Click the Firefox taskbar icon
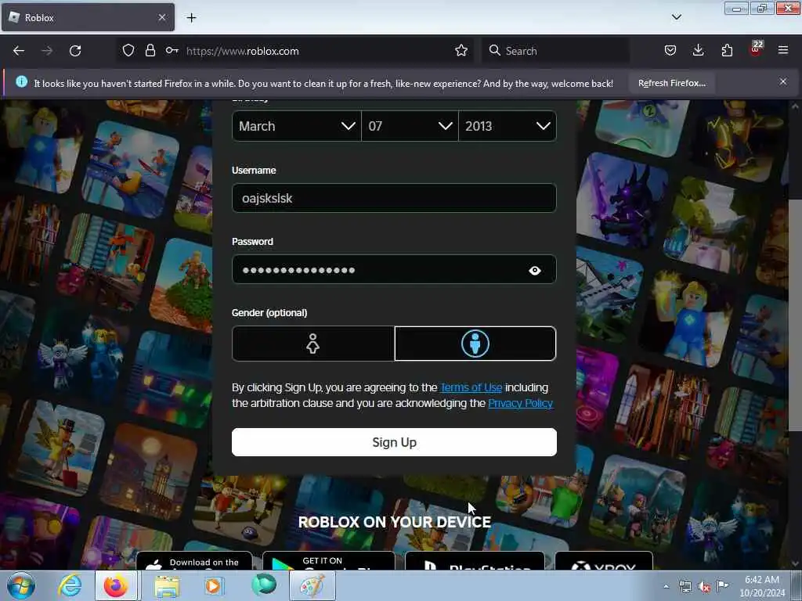This screenshot has width=802, height=601. point(116,585)
